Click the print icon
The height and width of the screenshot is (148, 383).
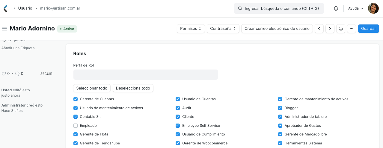pos(341,29)
